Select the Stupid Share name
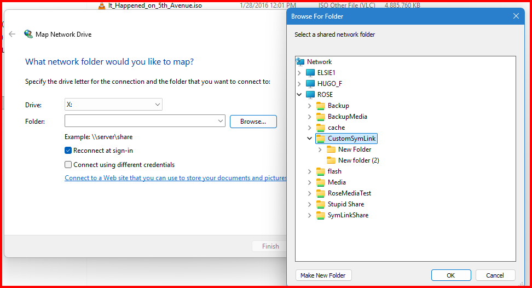This screenshot has width=532, height=288. coord(346,204)
